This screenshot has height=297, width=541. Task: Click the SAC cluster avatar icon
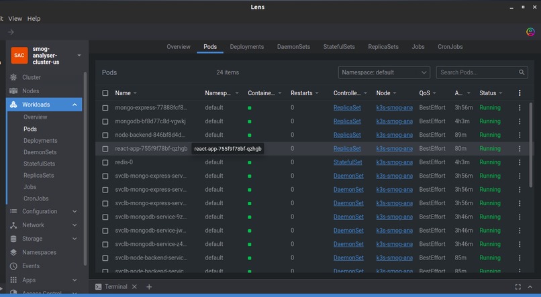[19, 56]
